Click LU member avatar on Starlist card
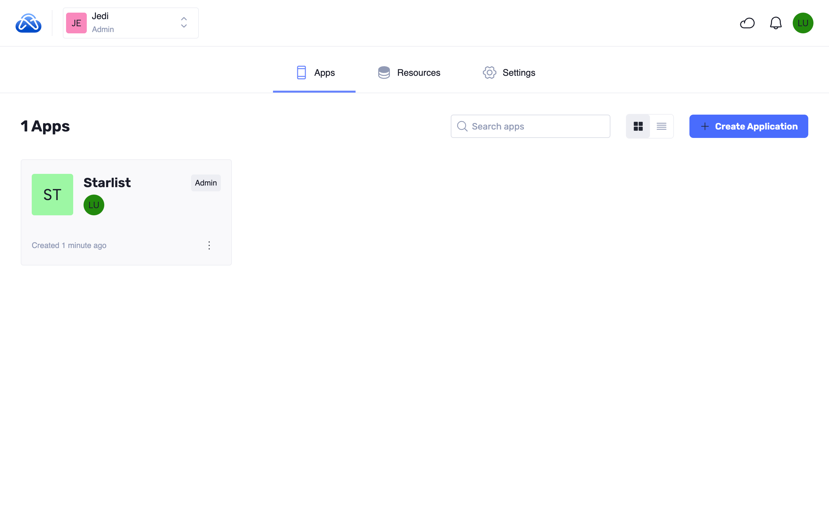829x531 pixels. tap(94, 205)
